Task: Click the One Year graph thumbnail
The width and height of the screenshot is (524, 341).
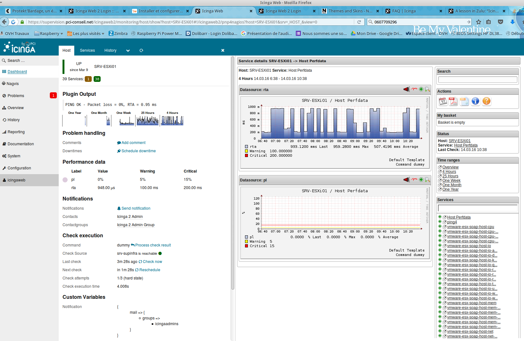Action: (x=75, y=121)
